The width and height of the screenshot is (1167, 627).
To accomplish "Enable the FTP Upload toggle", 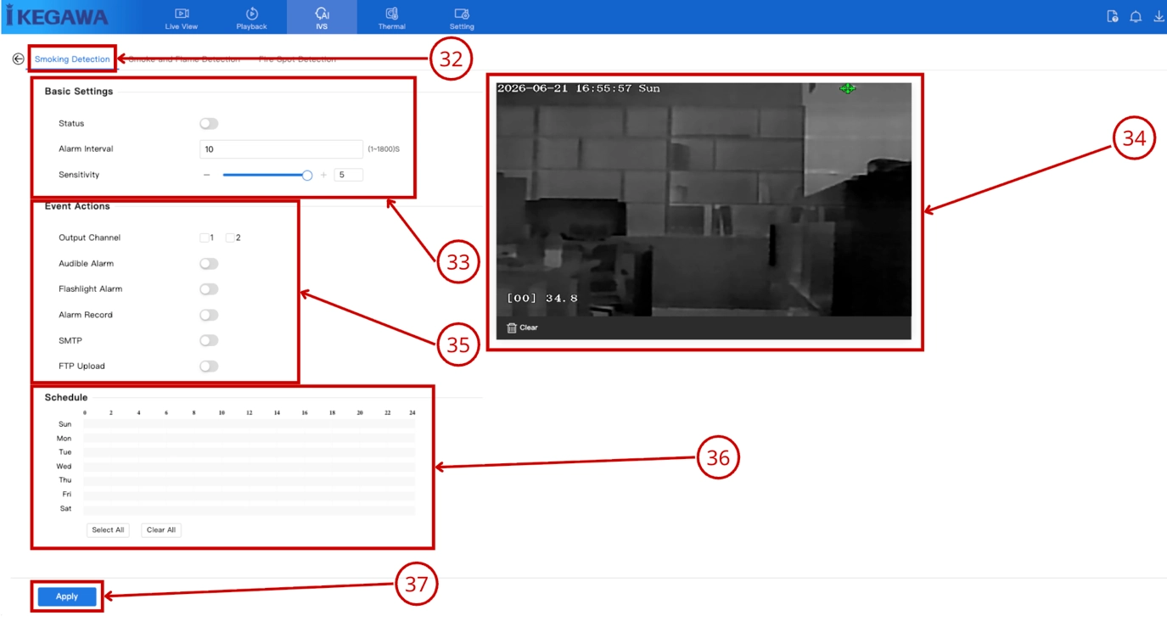I will click(x=209, y=367).
